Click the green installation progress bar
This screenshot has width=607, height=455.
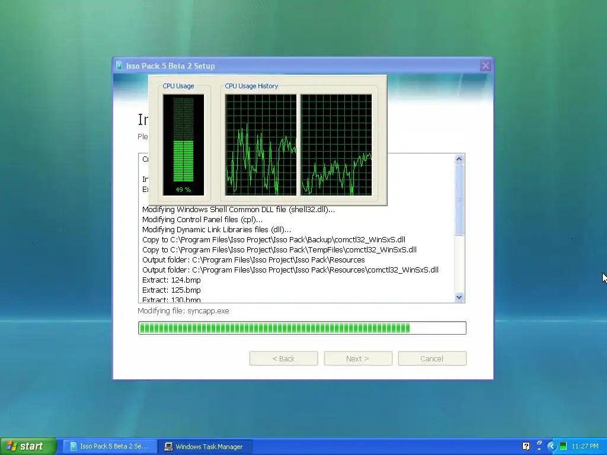(x=302, y=328)
